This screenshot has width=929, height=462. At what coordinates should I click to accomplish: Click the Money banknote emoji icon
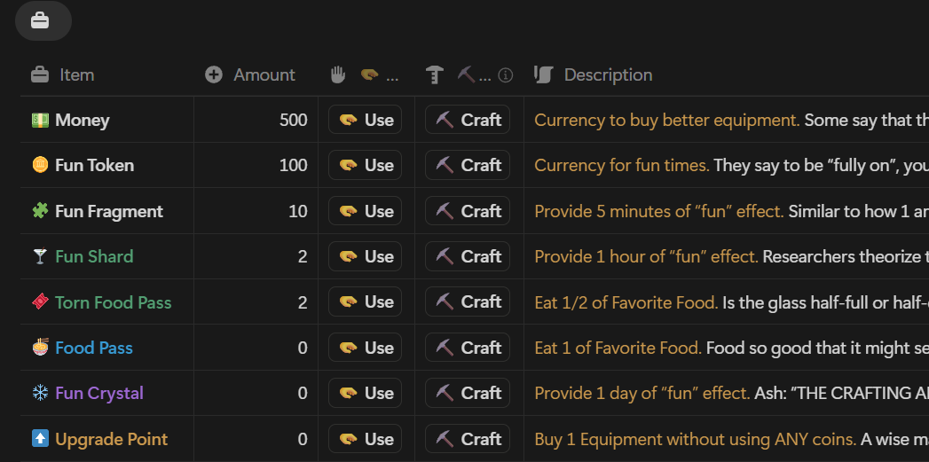tap(40, 120)
